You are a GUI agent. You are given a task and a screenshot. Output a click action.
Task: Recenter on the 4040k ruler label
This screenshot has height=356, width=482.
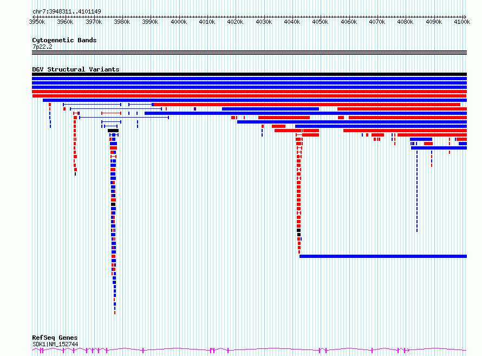click(292, 22)
